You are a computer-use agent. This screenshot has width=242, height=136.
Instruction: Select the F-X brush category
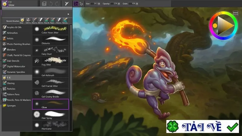17,78
